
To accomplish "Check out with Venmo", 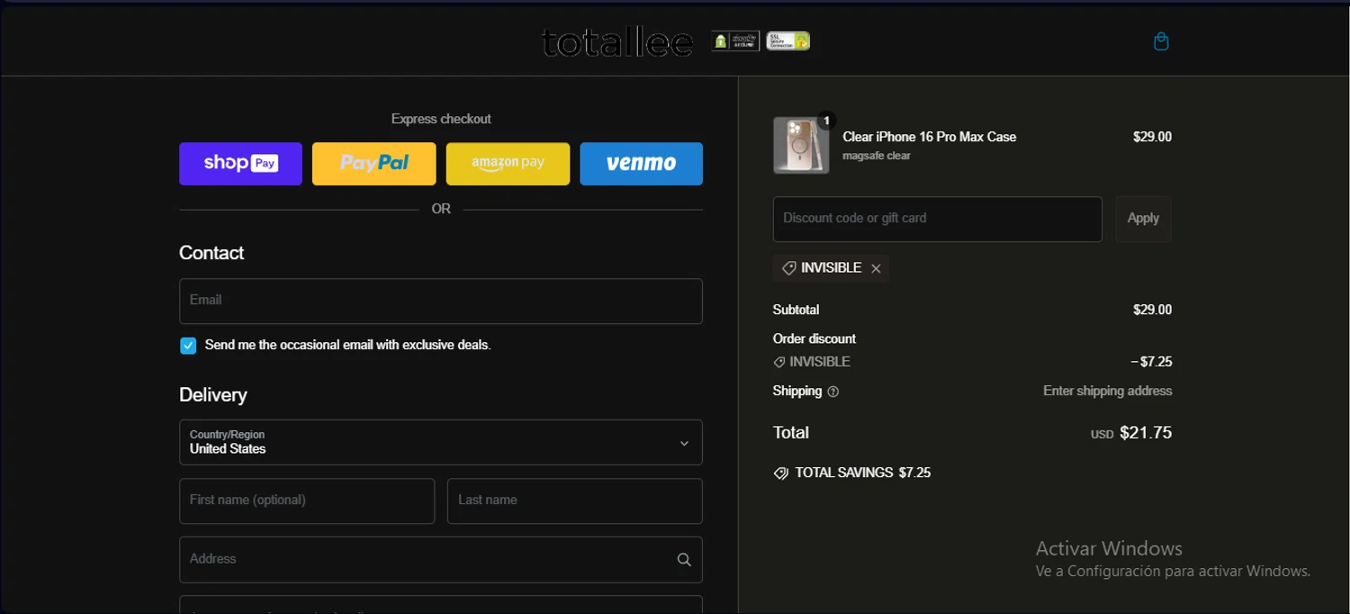I will [x=641, y=164].
